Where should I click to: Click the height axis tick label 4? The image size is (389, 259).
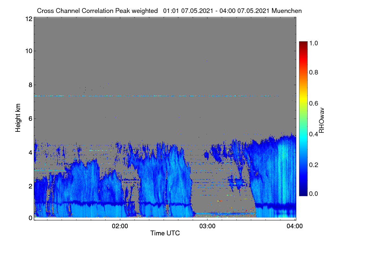pyautogui.click(x=30, y=152)
